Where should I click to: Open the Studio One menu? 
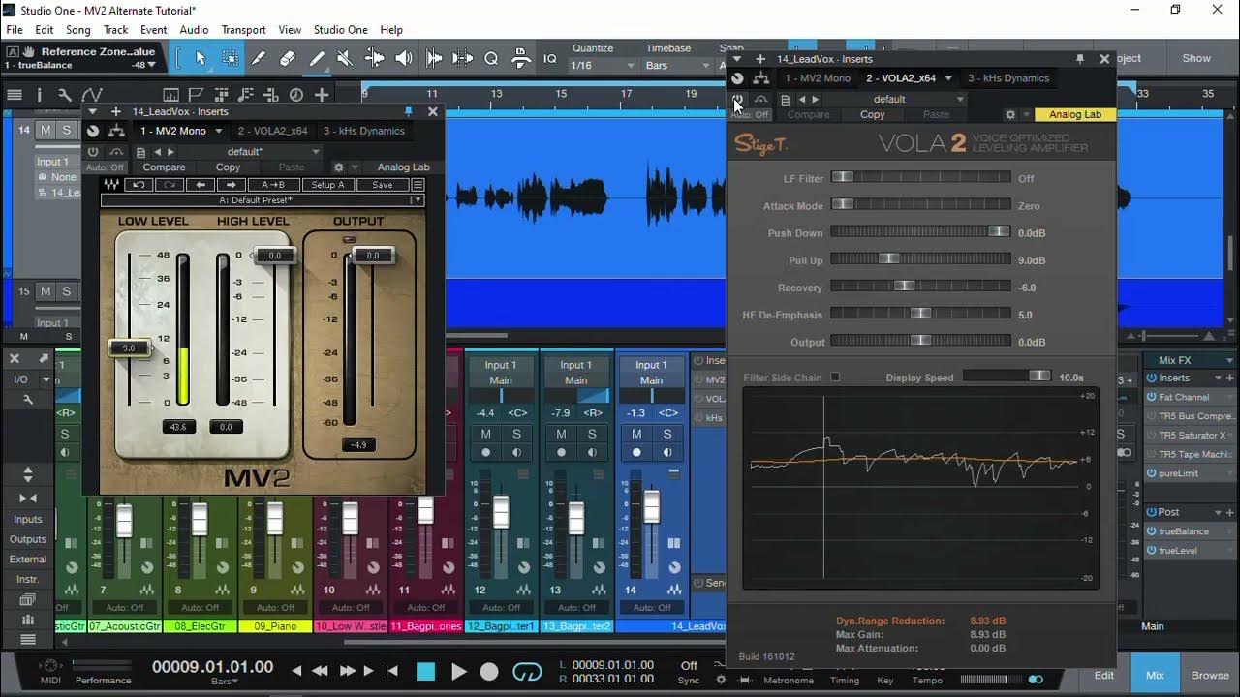340,30
